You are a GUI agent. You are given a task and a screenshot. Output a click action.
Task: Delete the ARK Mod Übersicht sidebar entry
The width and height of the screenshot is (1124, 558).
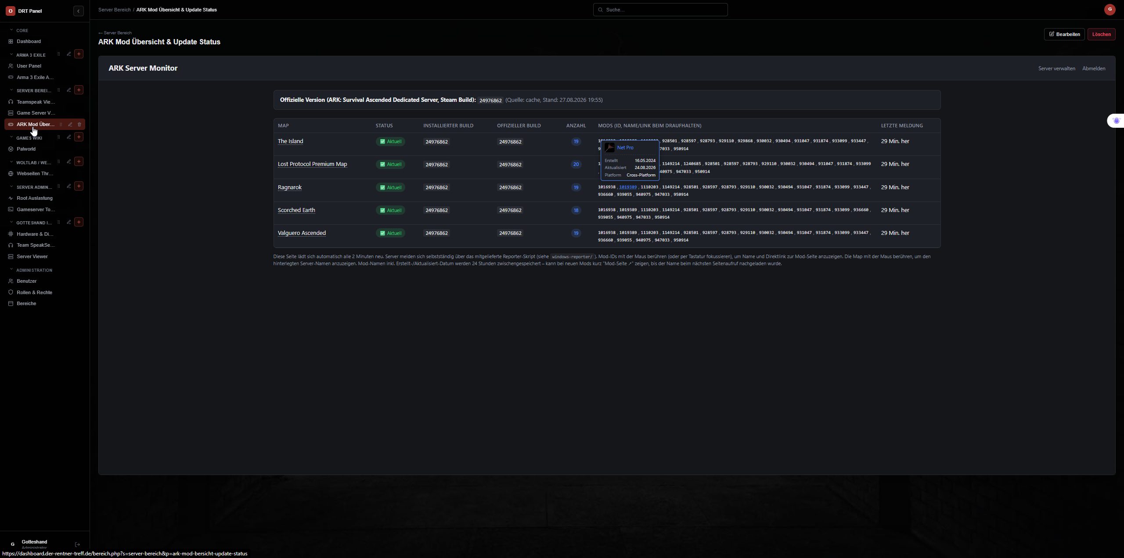pyautogui.click(x=79, y=125)
